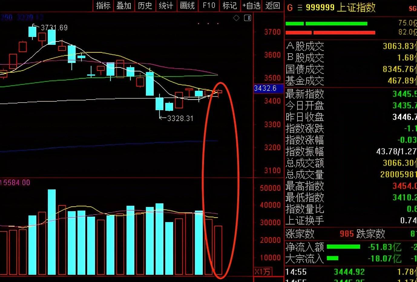Click the diamond icon above the chart
Image resolution: width=417 pixels, height=282 pixels.
236,18
